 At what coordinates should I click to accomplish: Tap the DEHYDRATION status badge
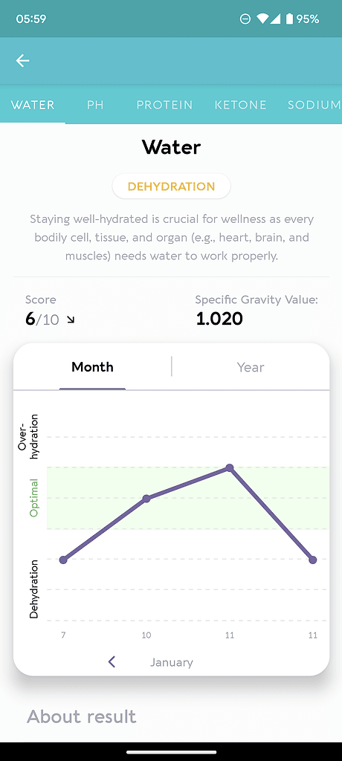pos(172,187)
